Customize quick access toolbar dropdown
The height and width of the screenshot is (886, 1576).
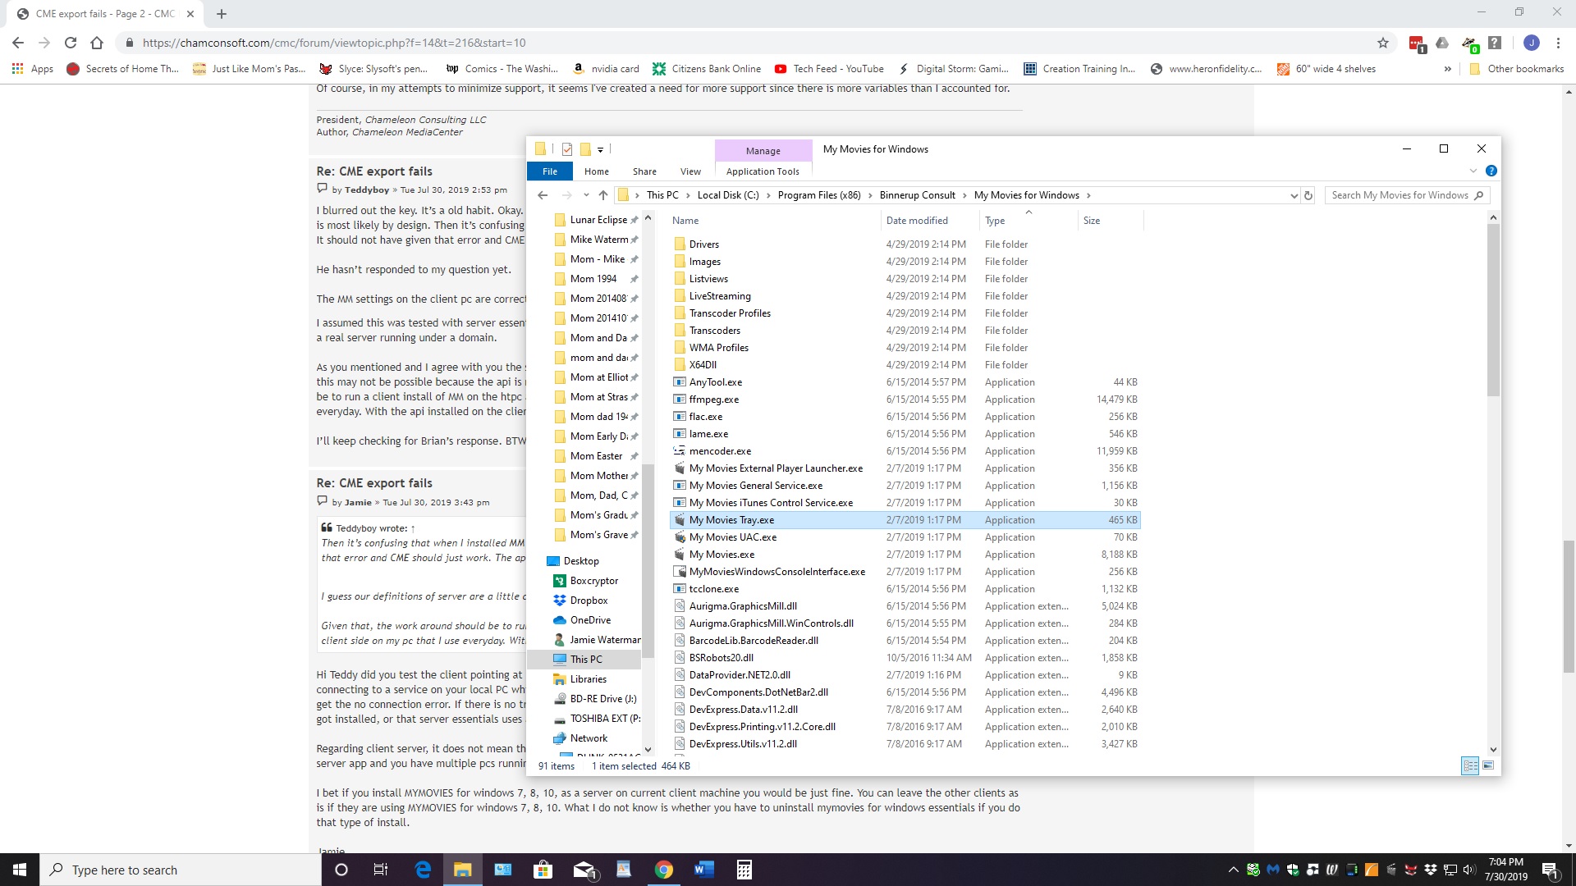tap(600, 149)
